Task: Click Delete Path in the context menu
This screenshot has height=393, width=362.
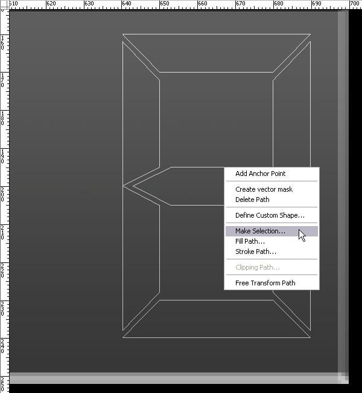Action: tap(252, 200)
